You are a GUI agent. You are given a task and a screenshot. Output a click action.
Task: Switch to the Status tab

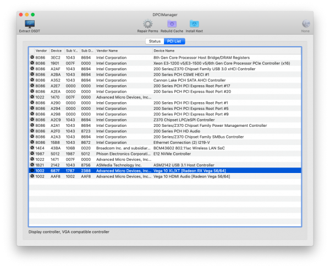(x=155, y=41)
